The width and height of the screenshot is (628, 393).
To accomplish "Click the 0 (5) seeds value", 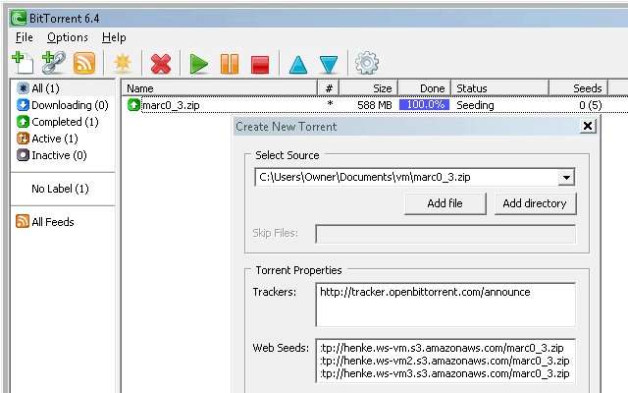I will [x=591, y=105].
